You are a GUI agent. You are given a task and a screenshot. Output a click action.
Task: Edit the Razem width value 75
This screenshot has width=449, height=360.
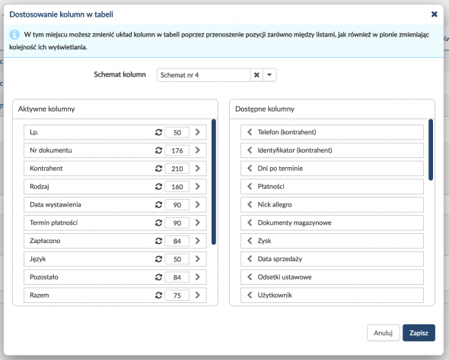[x=177, y=295]
